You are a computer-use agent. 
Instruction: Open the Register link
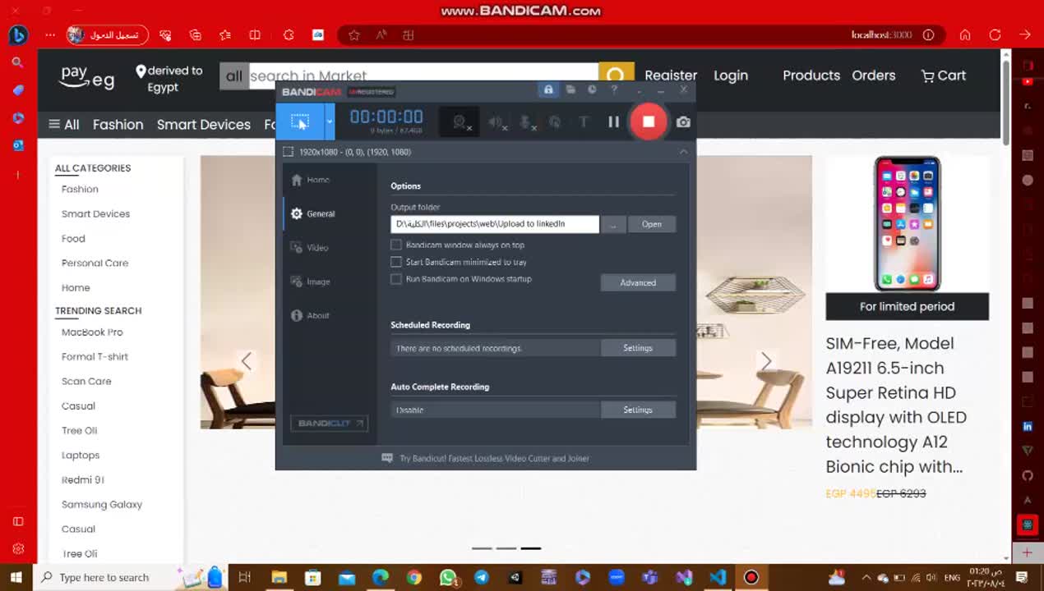coord(671,75)
